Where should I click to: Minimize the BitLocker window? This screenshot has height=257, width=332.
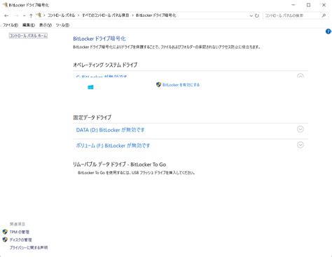293,5
